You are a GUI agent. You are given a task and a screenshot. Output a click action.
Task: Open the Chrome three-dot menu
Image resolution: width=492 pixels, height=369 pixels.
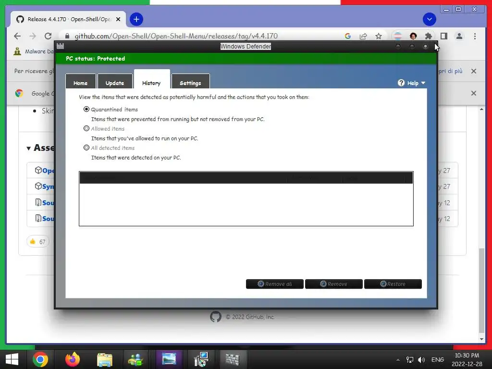coord(475,36)
